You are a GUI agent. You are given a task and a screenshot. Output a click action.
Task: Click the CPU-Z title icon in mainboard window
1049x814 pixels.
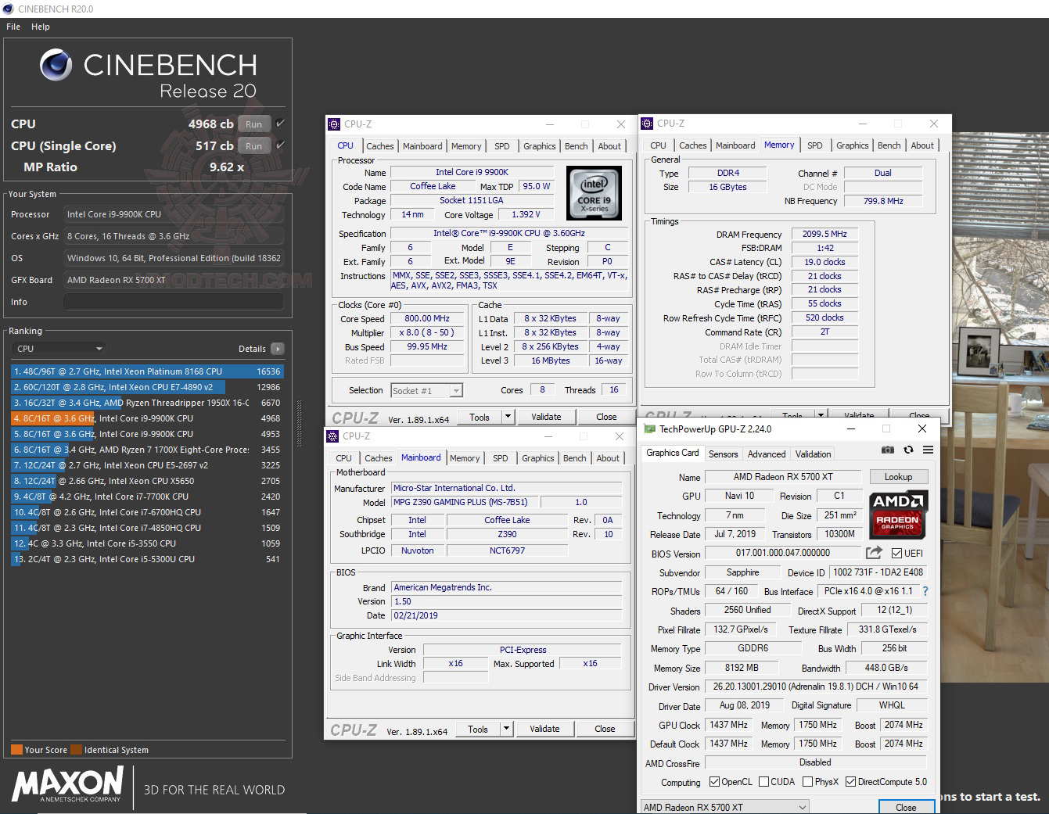[x=332, y=436]
